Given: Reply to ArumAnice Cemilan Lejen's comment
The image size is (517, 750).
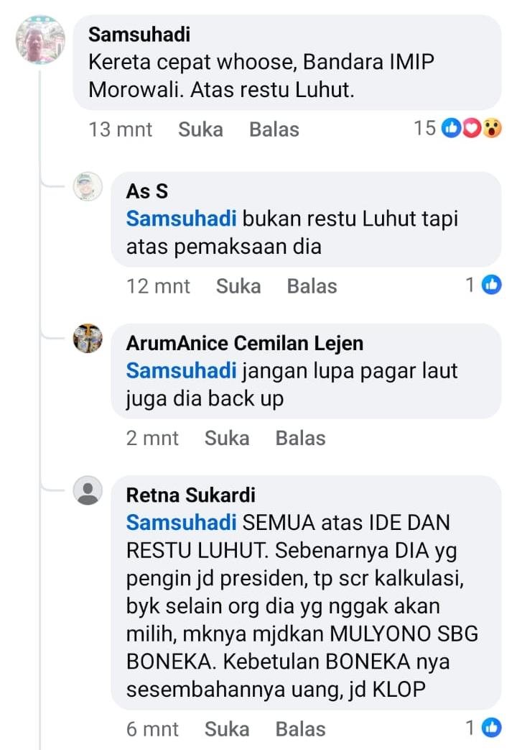Looking at the screenshot, I should click(300, 438).
